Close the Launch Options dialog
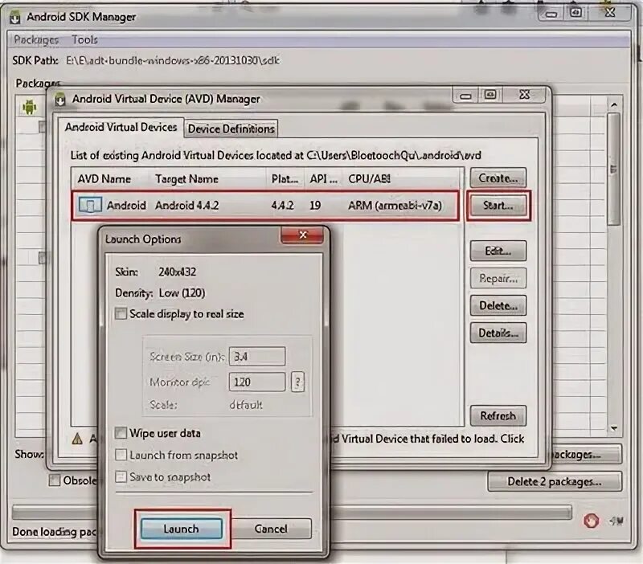 [x=303, y=235]
